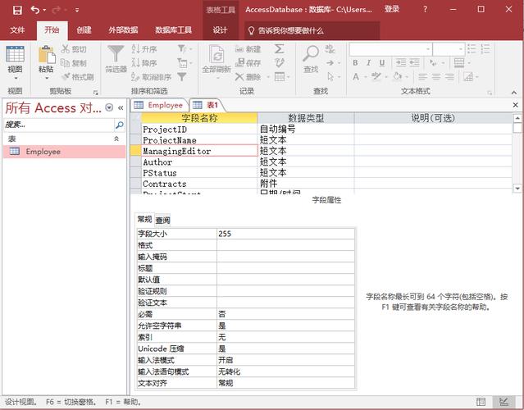The height and width of the screenshot is (410, 524).
Task: Switch to Database Tools (数据库工具) tab
Action: (x=173, y=30)
